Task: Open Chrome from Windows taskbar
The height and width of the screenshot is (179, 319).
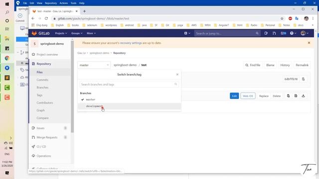Action: (x=7, y=58)
